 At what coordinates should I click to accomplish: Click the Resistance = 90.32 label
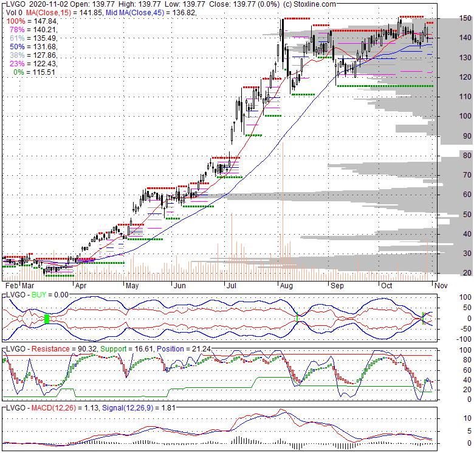coord(64,349)
